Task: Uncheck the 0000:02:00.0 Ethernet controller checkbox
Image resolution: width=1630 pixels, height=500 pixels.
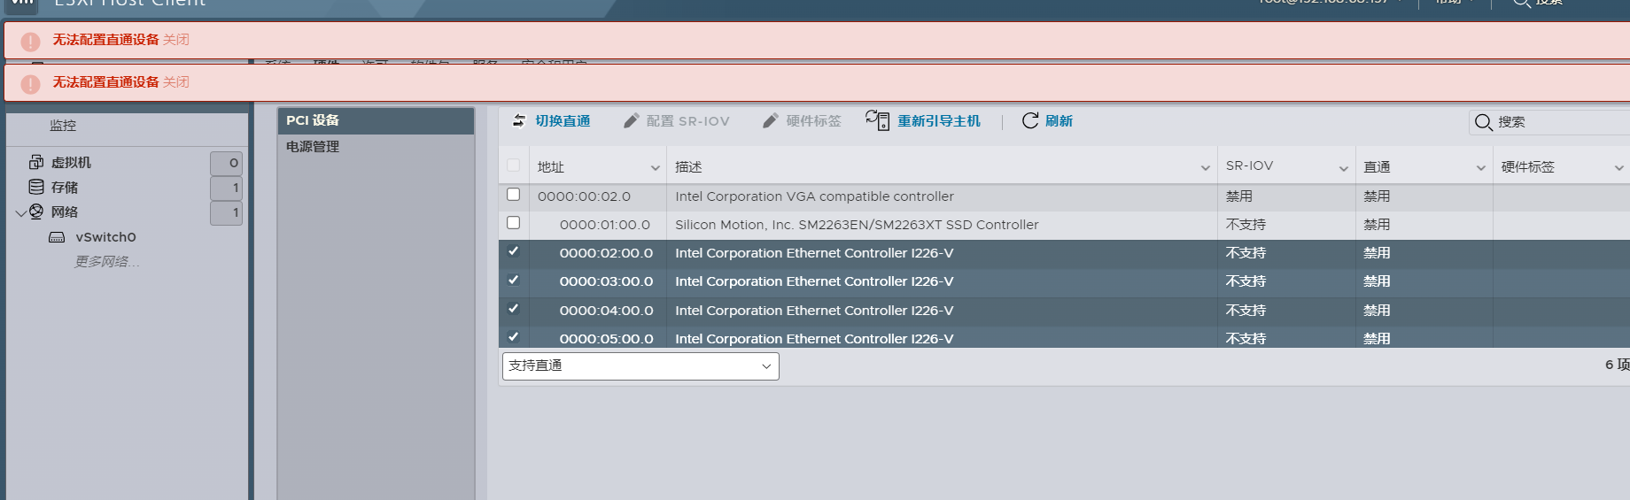Action: (513, 251)
